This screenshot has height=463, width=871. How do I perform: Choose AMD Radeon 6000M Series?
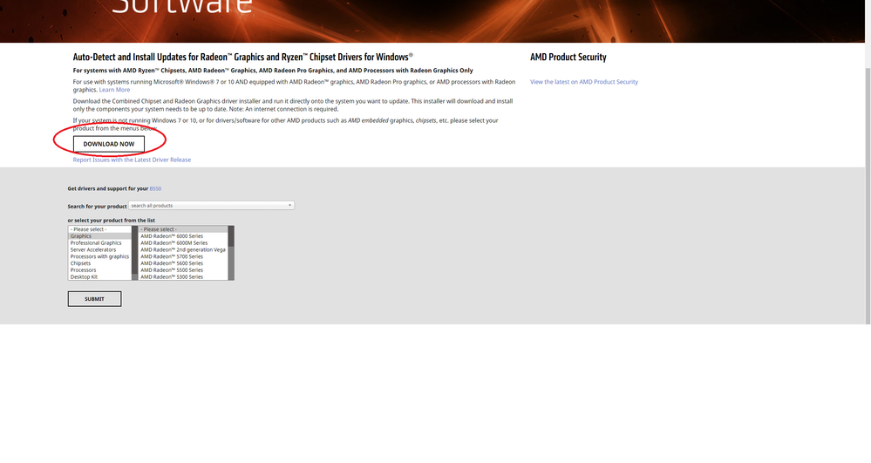pos(183,243)
